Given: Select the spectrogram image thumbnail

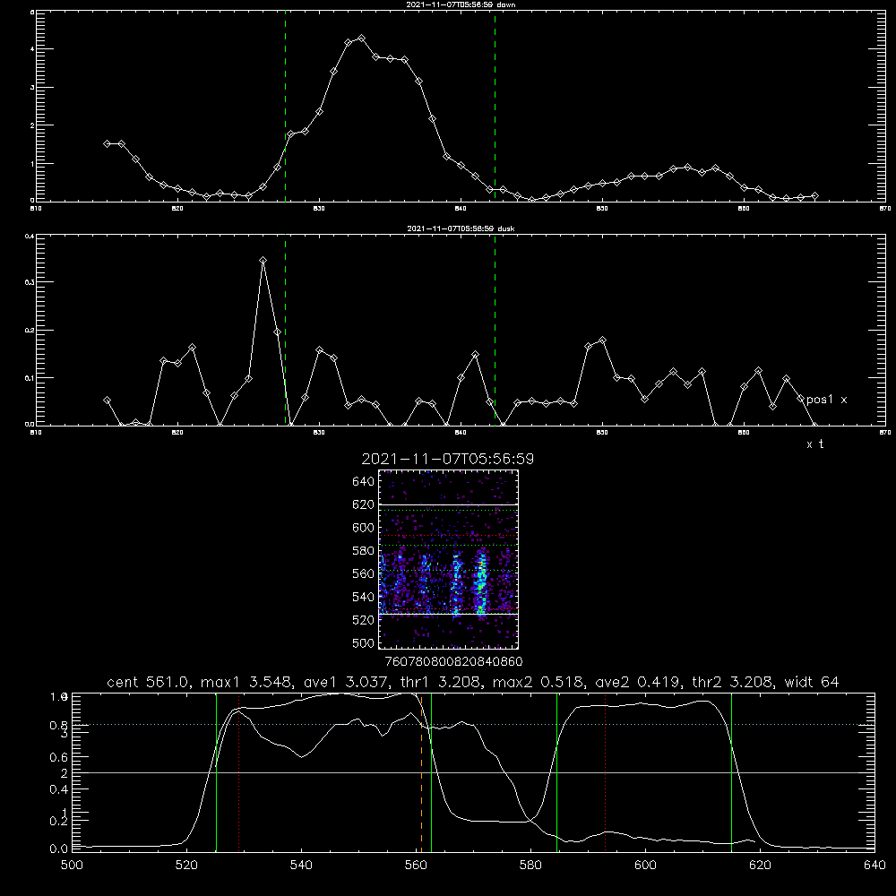Looking at the screenshot, I should point(448,559).
